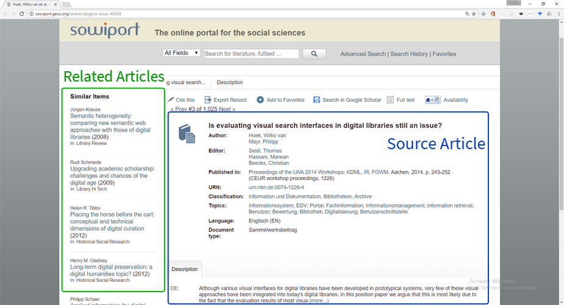Click the Cite this quill icon
The image size is (564, 305).
click(171, 99)
